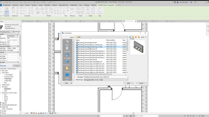This screenshot has width=209, height=117.
Task: Open the Properties help link
Action: (3, 66)
